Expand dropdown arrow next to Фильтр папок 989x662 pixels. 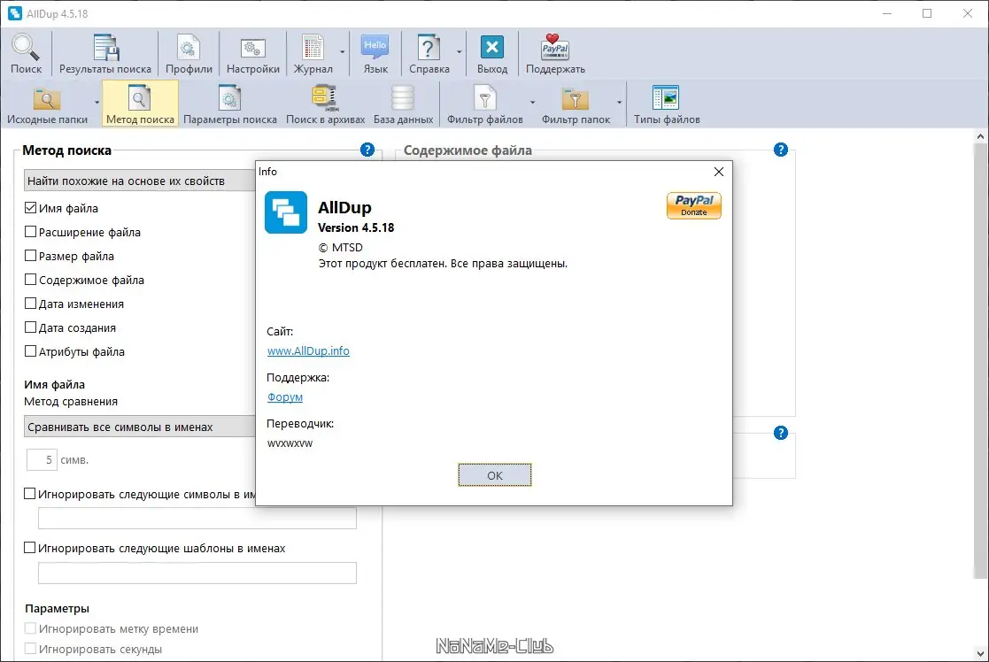[x=620, y=102]
